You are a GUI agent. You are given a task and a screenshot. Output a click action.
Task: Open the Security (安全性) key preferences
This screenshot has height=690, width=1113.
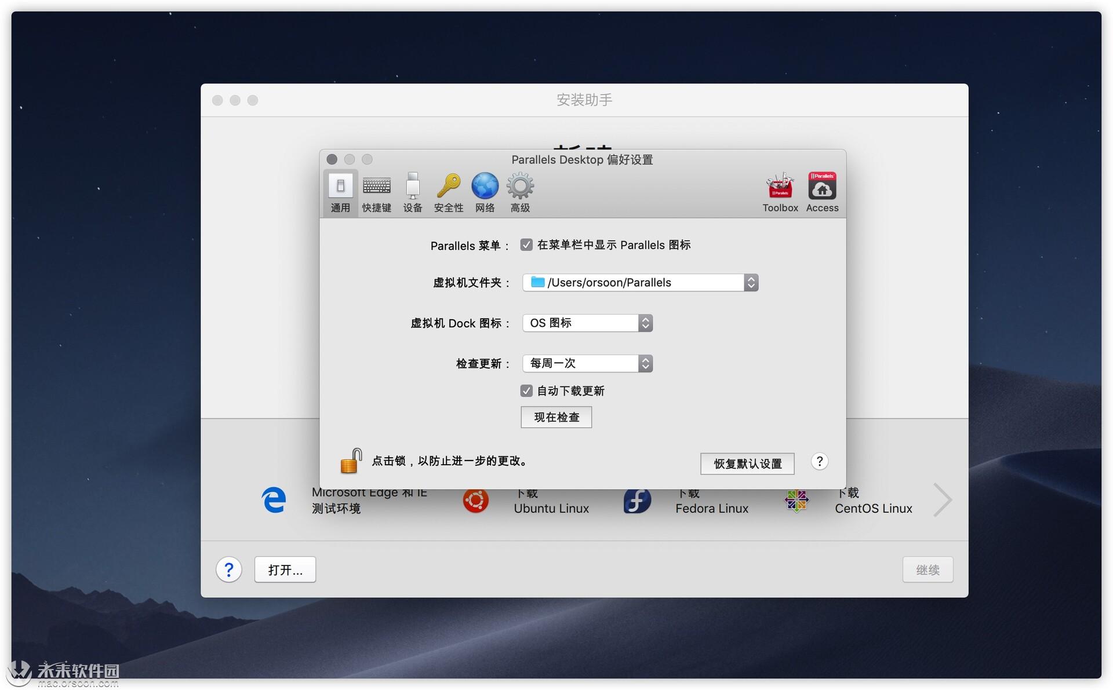448,193
